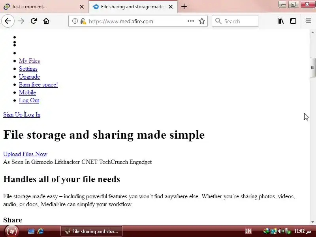
Task: Open the volume speaker tray icon
Action: [x=281, y=231]
